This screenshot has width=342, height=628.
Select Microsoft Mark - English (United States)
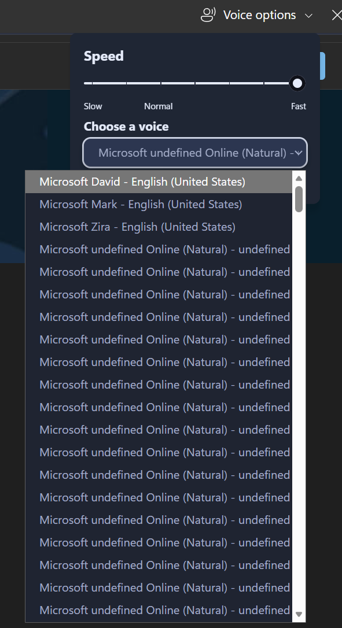[x=159, y=204]
